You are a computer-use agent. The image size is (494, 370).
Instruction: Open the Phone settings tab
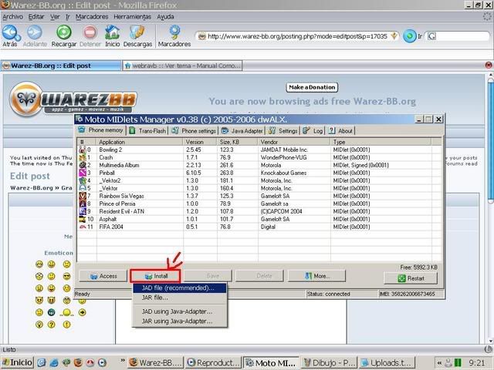(x=194, y=130)
